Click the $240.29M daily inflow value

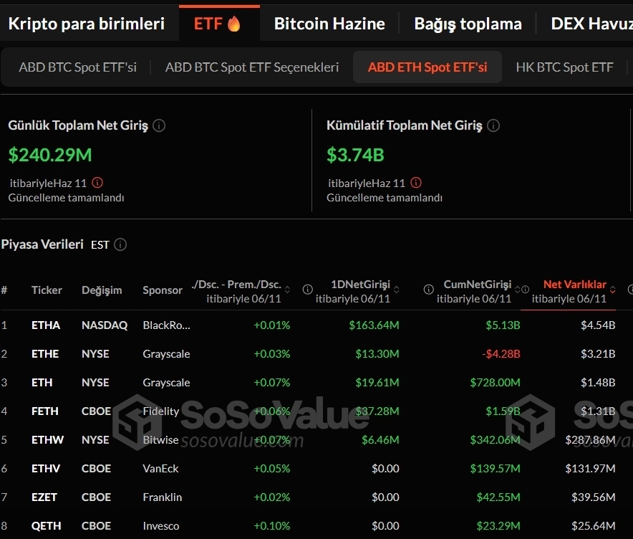(50, 155)
